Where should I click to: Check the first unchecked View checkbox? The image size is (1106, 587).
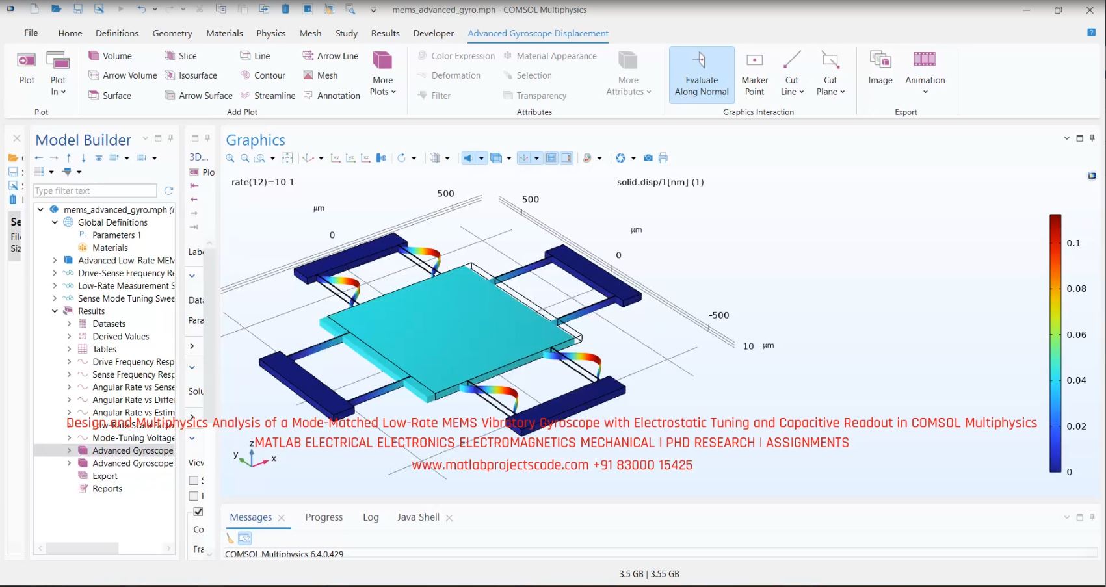194,480
